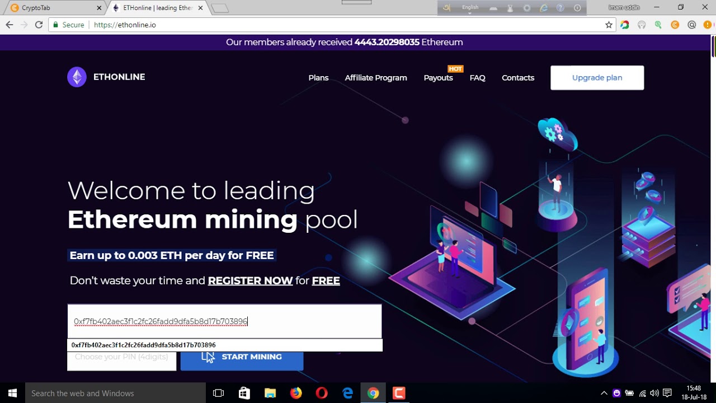This screenshot has width=716, height=403.
Task: Show hidden system tray icons
Action: click(604, 393)
